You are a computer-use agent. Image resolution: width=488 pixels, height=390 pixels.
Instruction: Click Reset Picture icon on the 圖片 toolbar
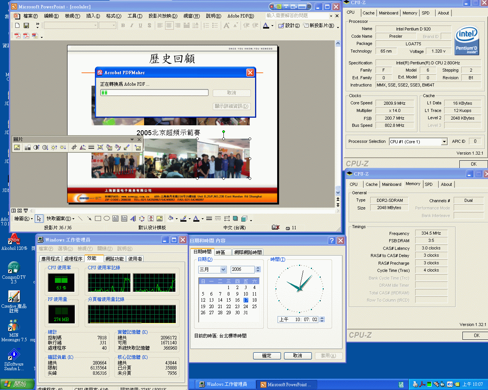click(x=138, y=147)
